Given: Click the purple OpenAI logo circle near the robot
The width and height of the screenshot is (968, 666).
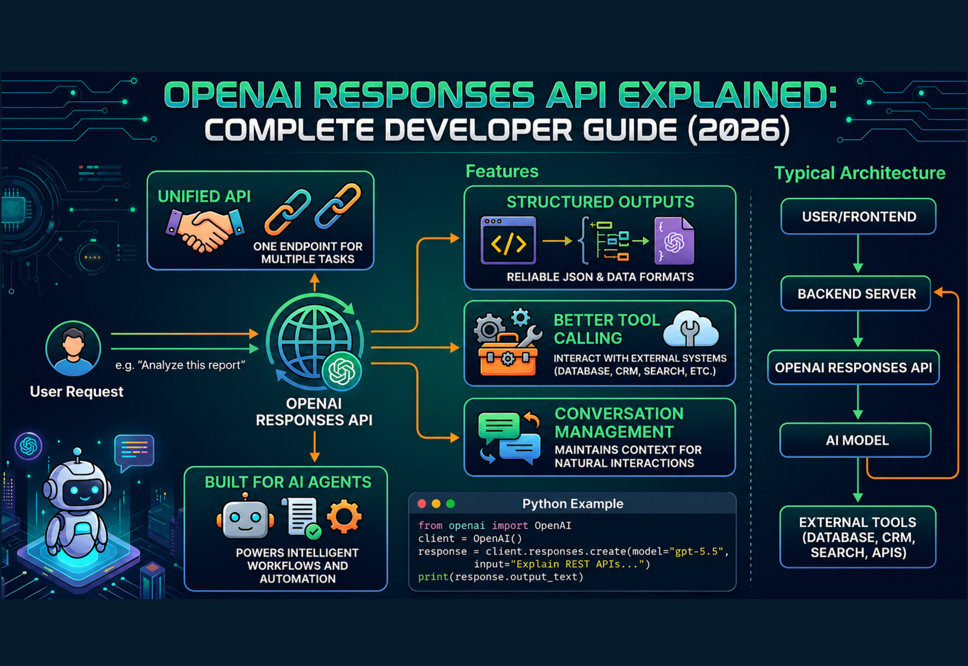Looking at the screenshot, I should pyautogui.click(x=28, y=446).
